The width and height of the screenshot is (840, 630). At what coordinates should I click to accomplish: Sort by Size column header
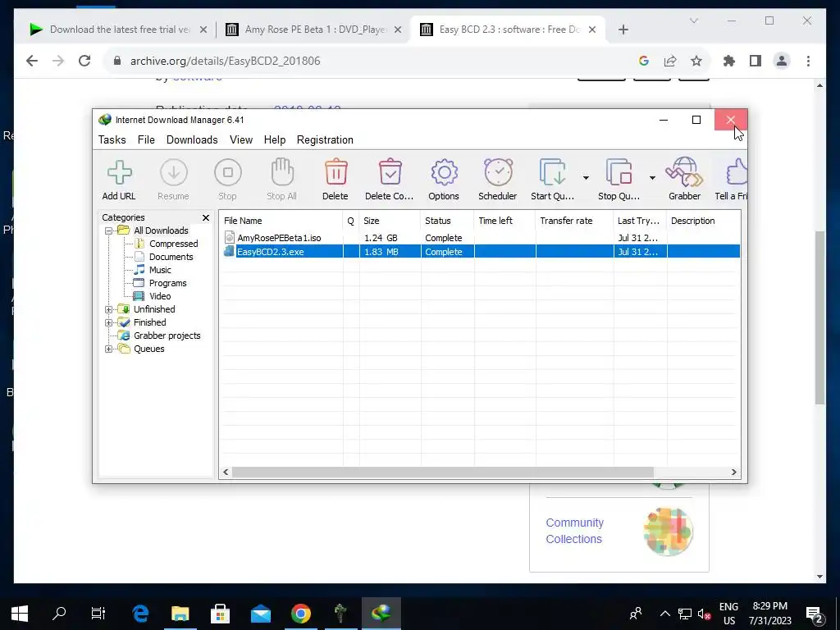[390, 221]
